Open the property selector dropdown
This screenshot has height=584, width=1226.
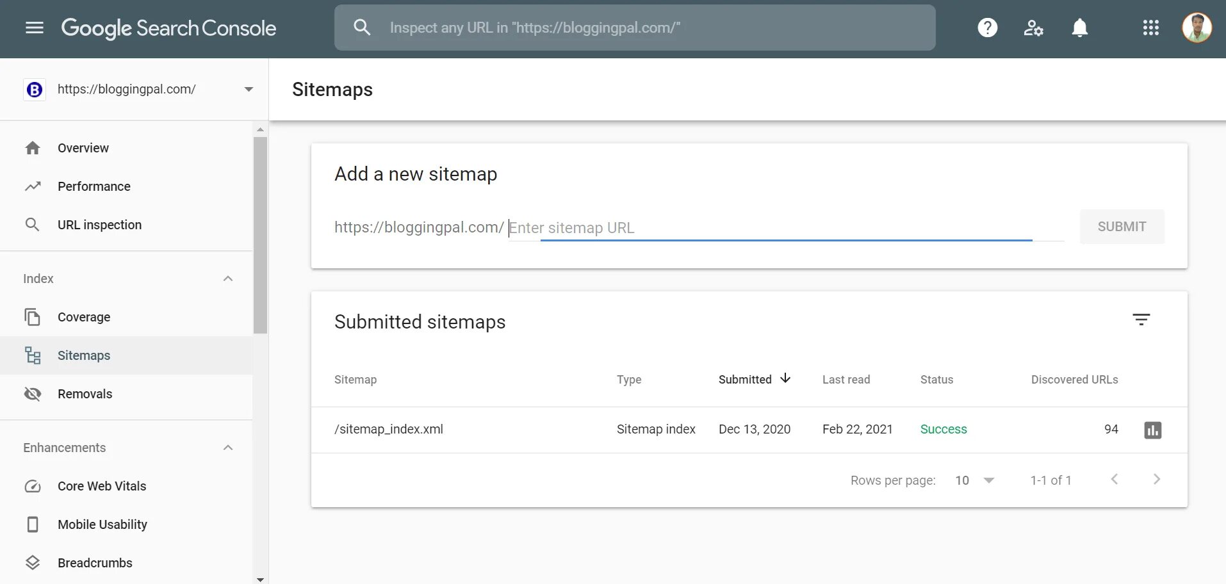pos(249,89)
